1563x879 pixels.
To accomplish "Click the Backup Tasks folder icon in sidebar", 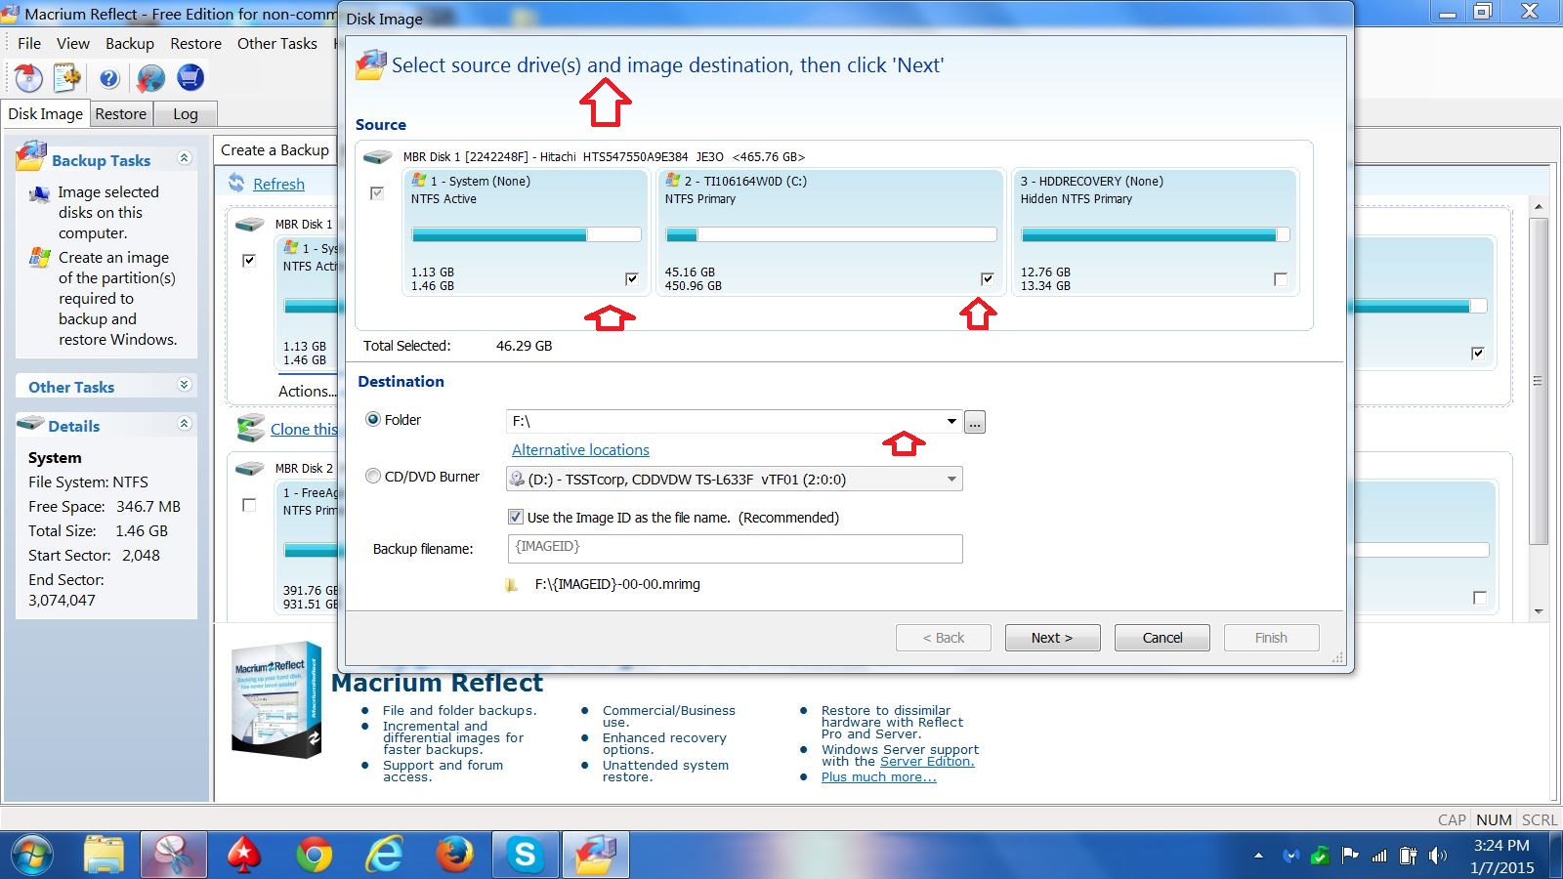I will (32, 156).
